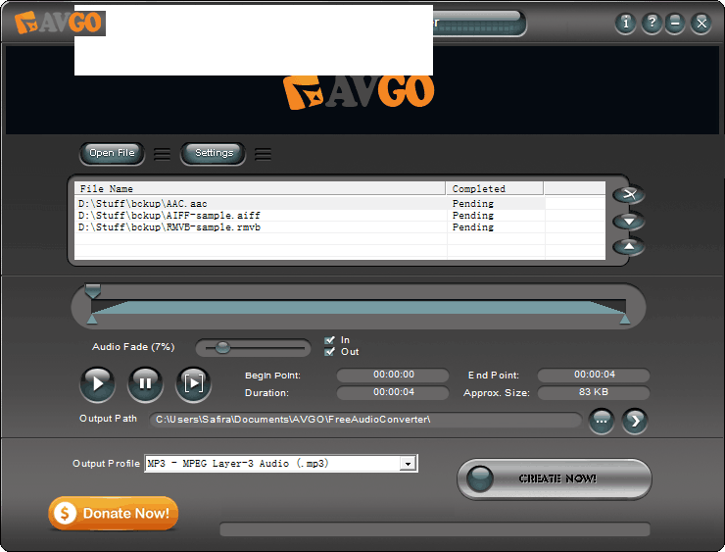Click the Donate Now! button
Screen dimensions: 725x552
pyautogui.click(x=114, y=513)
